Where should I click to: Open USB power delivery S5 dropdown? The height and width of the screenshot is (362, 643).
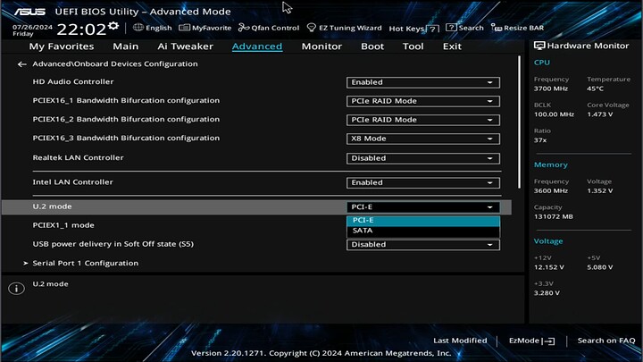422,245
